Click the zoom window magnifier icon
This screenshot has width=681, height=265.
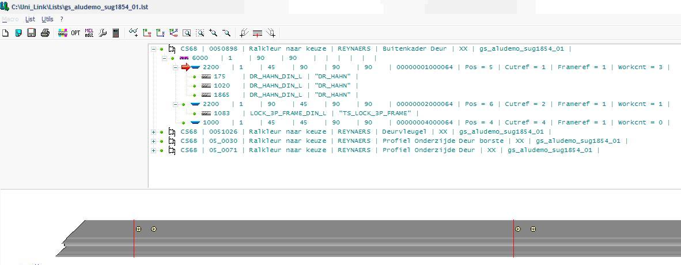pos(187,33)
